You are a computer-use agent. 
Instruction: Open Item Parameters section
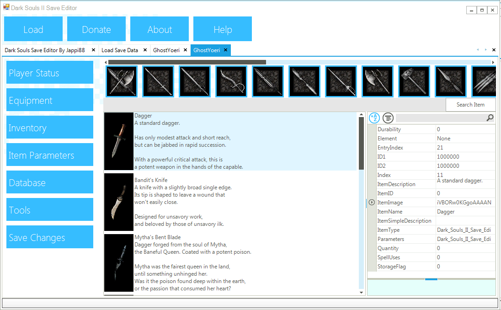pos(50,155)
